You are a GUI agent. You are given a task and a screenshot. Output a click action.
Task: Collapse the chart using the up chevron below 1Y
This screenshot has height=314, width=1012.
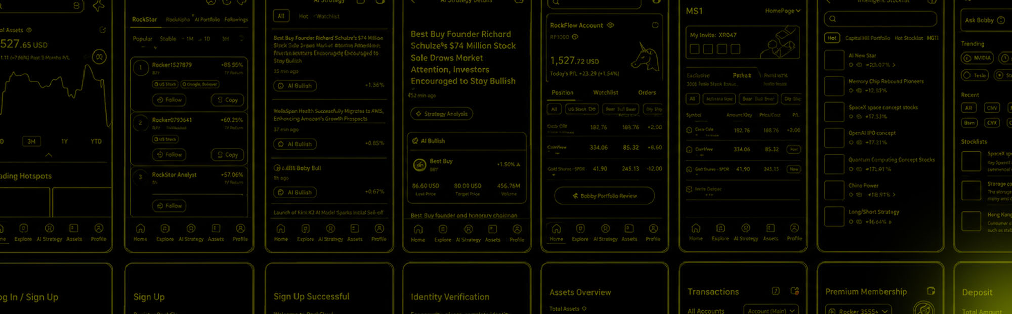(x=49, y=155)
